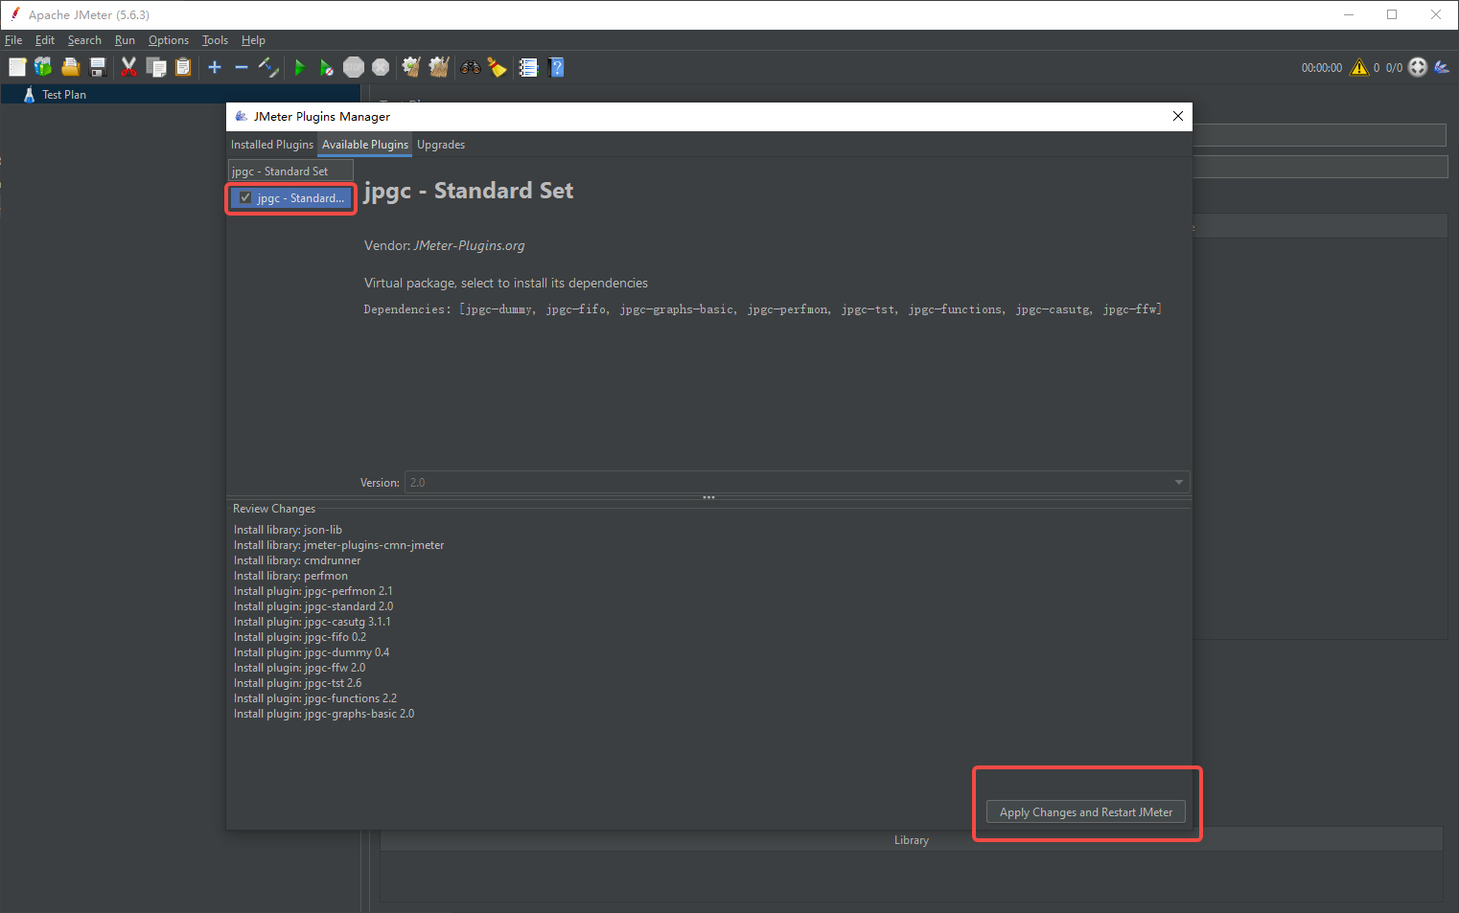
Task: Click the plugin search field with 'jpgc - Standard Set'
Action: coord(290,171)
